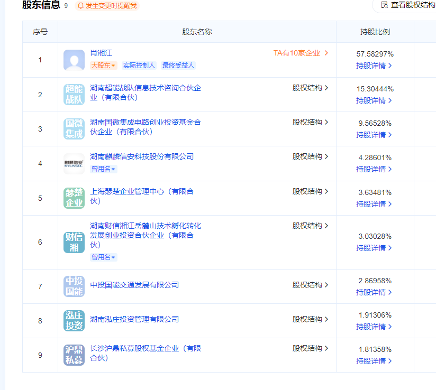Open 股权结构 for 湖南财信湘江岳麓山

click(x=310, y=226)
